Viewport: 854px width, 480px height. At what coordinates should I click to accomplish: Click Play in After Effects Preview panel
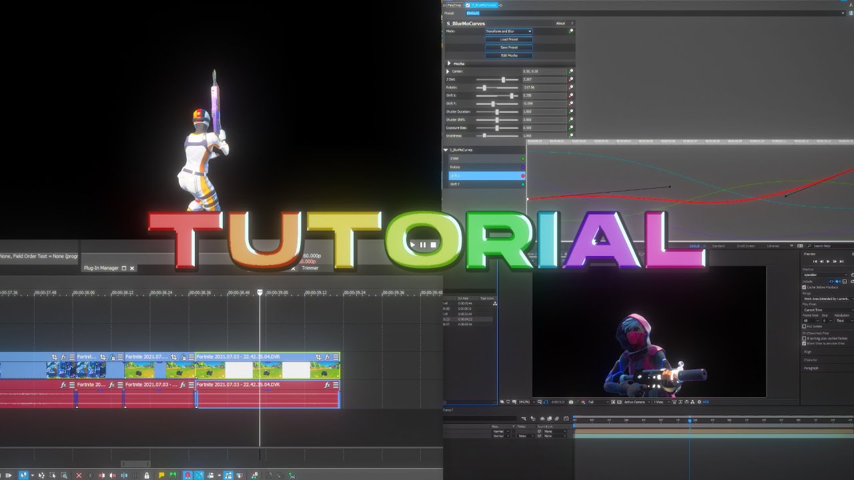click(828, 261)
